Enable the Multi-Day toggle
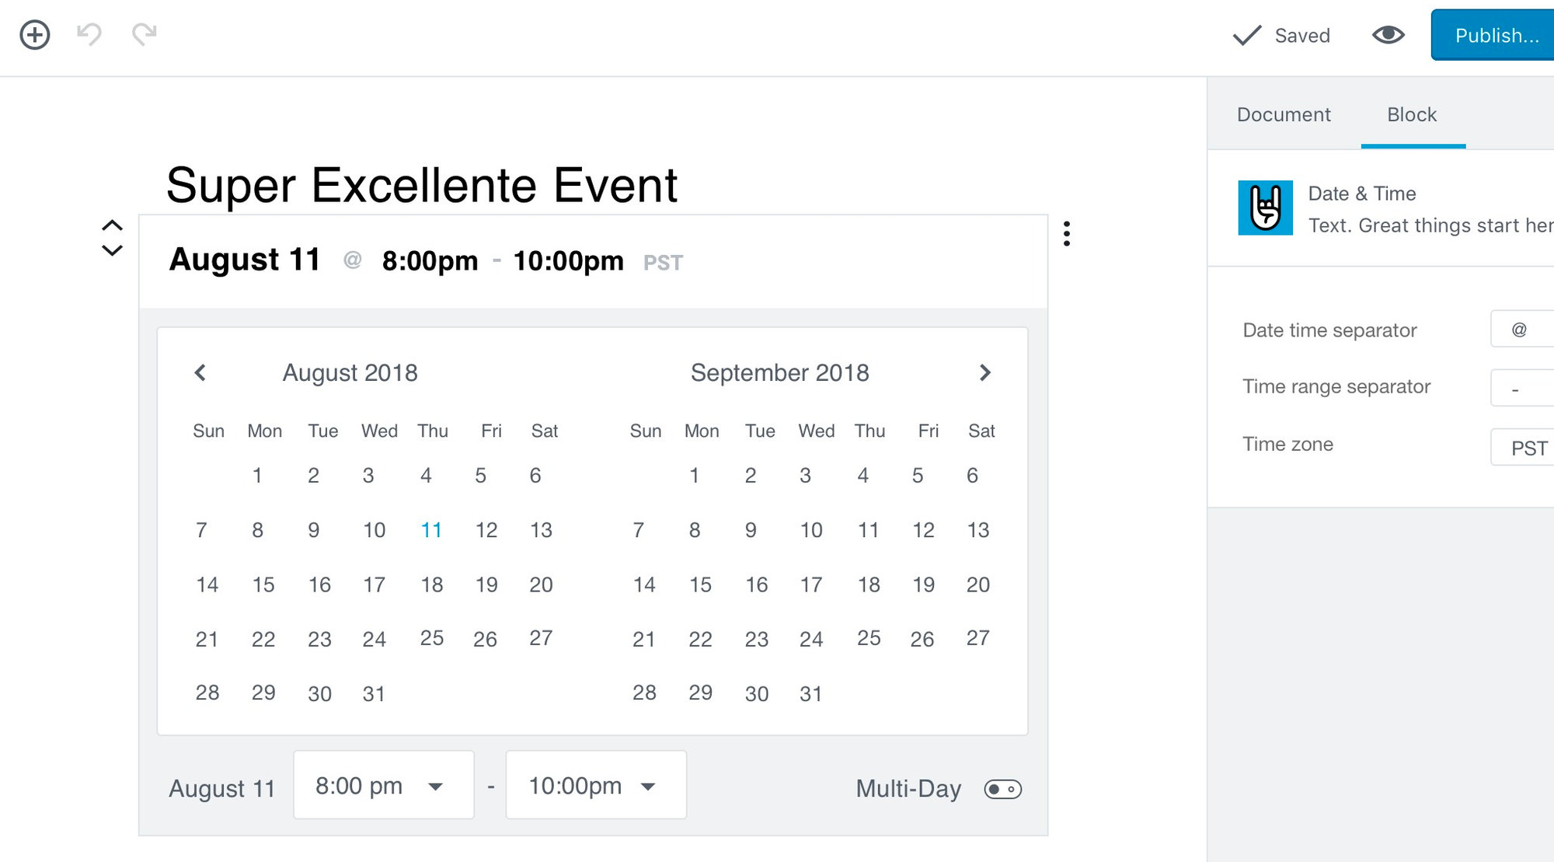Viewport: 1554px width, 862px height. 1004,788
